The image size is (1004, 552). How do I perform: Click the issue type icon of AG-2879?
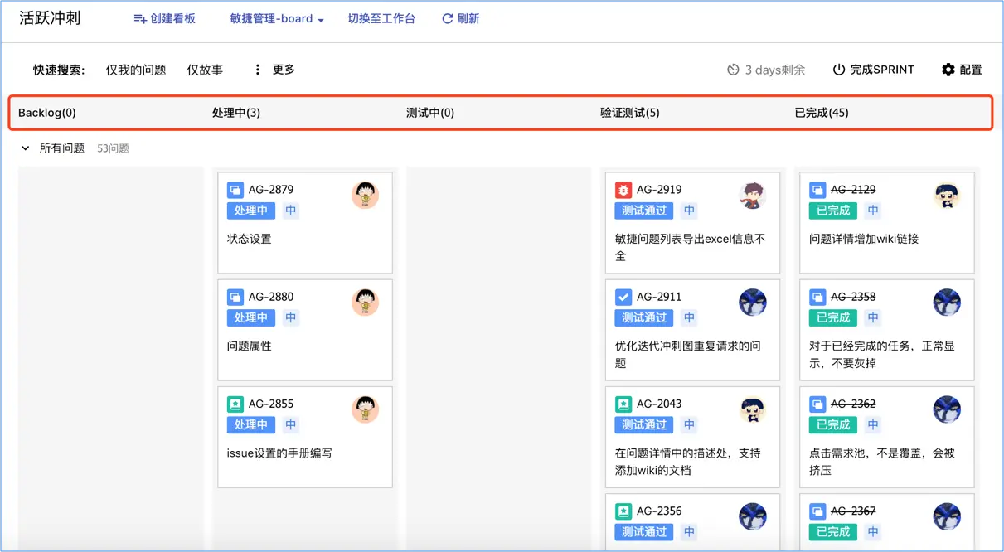click(x=235, y=190)
